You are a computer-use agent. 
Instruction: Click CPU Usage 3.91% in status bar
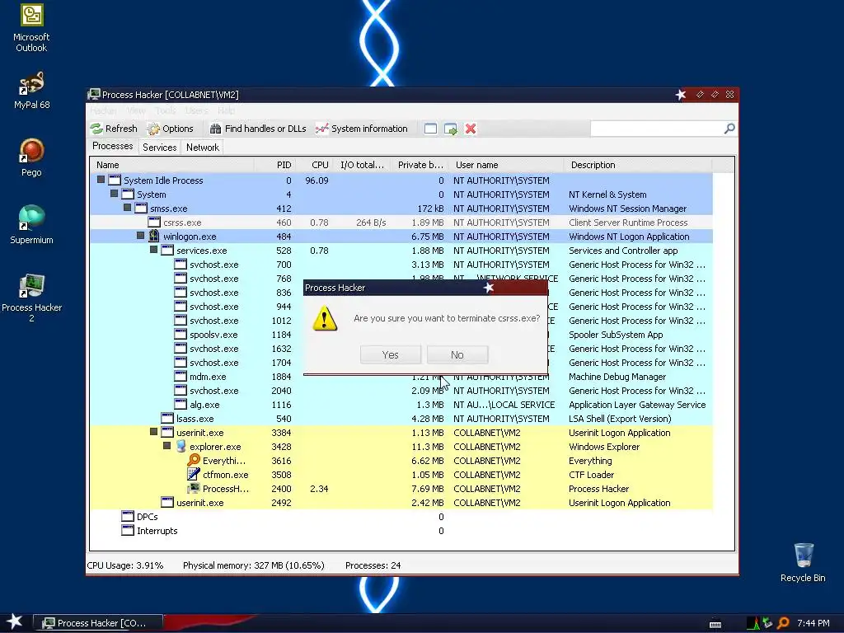[x=125, y=565]
